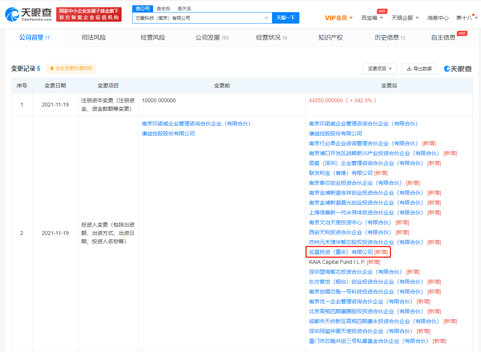The width and height of the screenshot is (481, 352).
Task: Clear the search box with the X icon
Action: (x=266, y=18)
